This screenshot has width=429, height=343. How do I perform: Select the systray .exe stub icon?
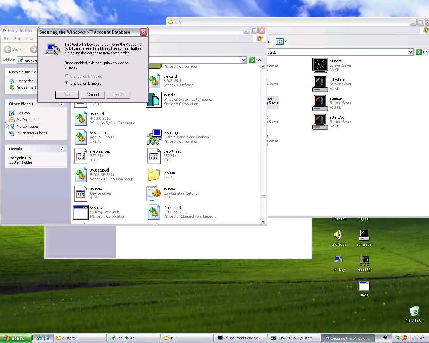81,212
